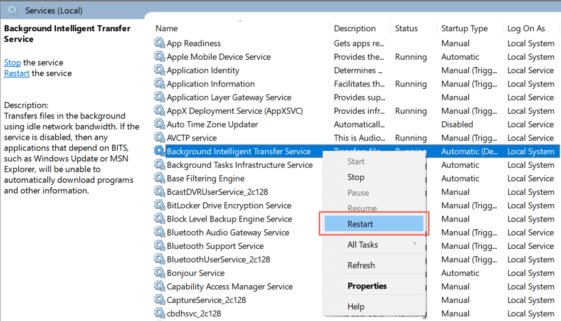561x321 pixels.
Task: Choose Restart in the context menu
Action: (361, 224)
